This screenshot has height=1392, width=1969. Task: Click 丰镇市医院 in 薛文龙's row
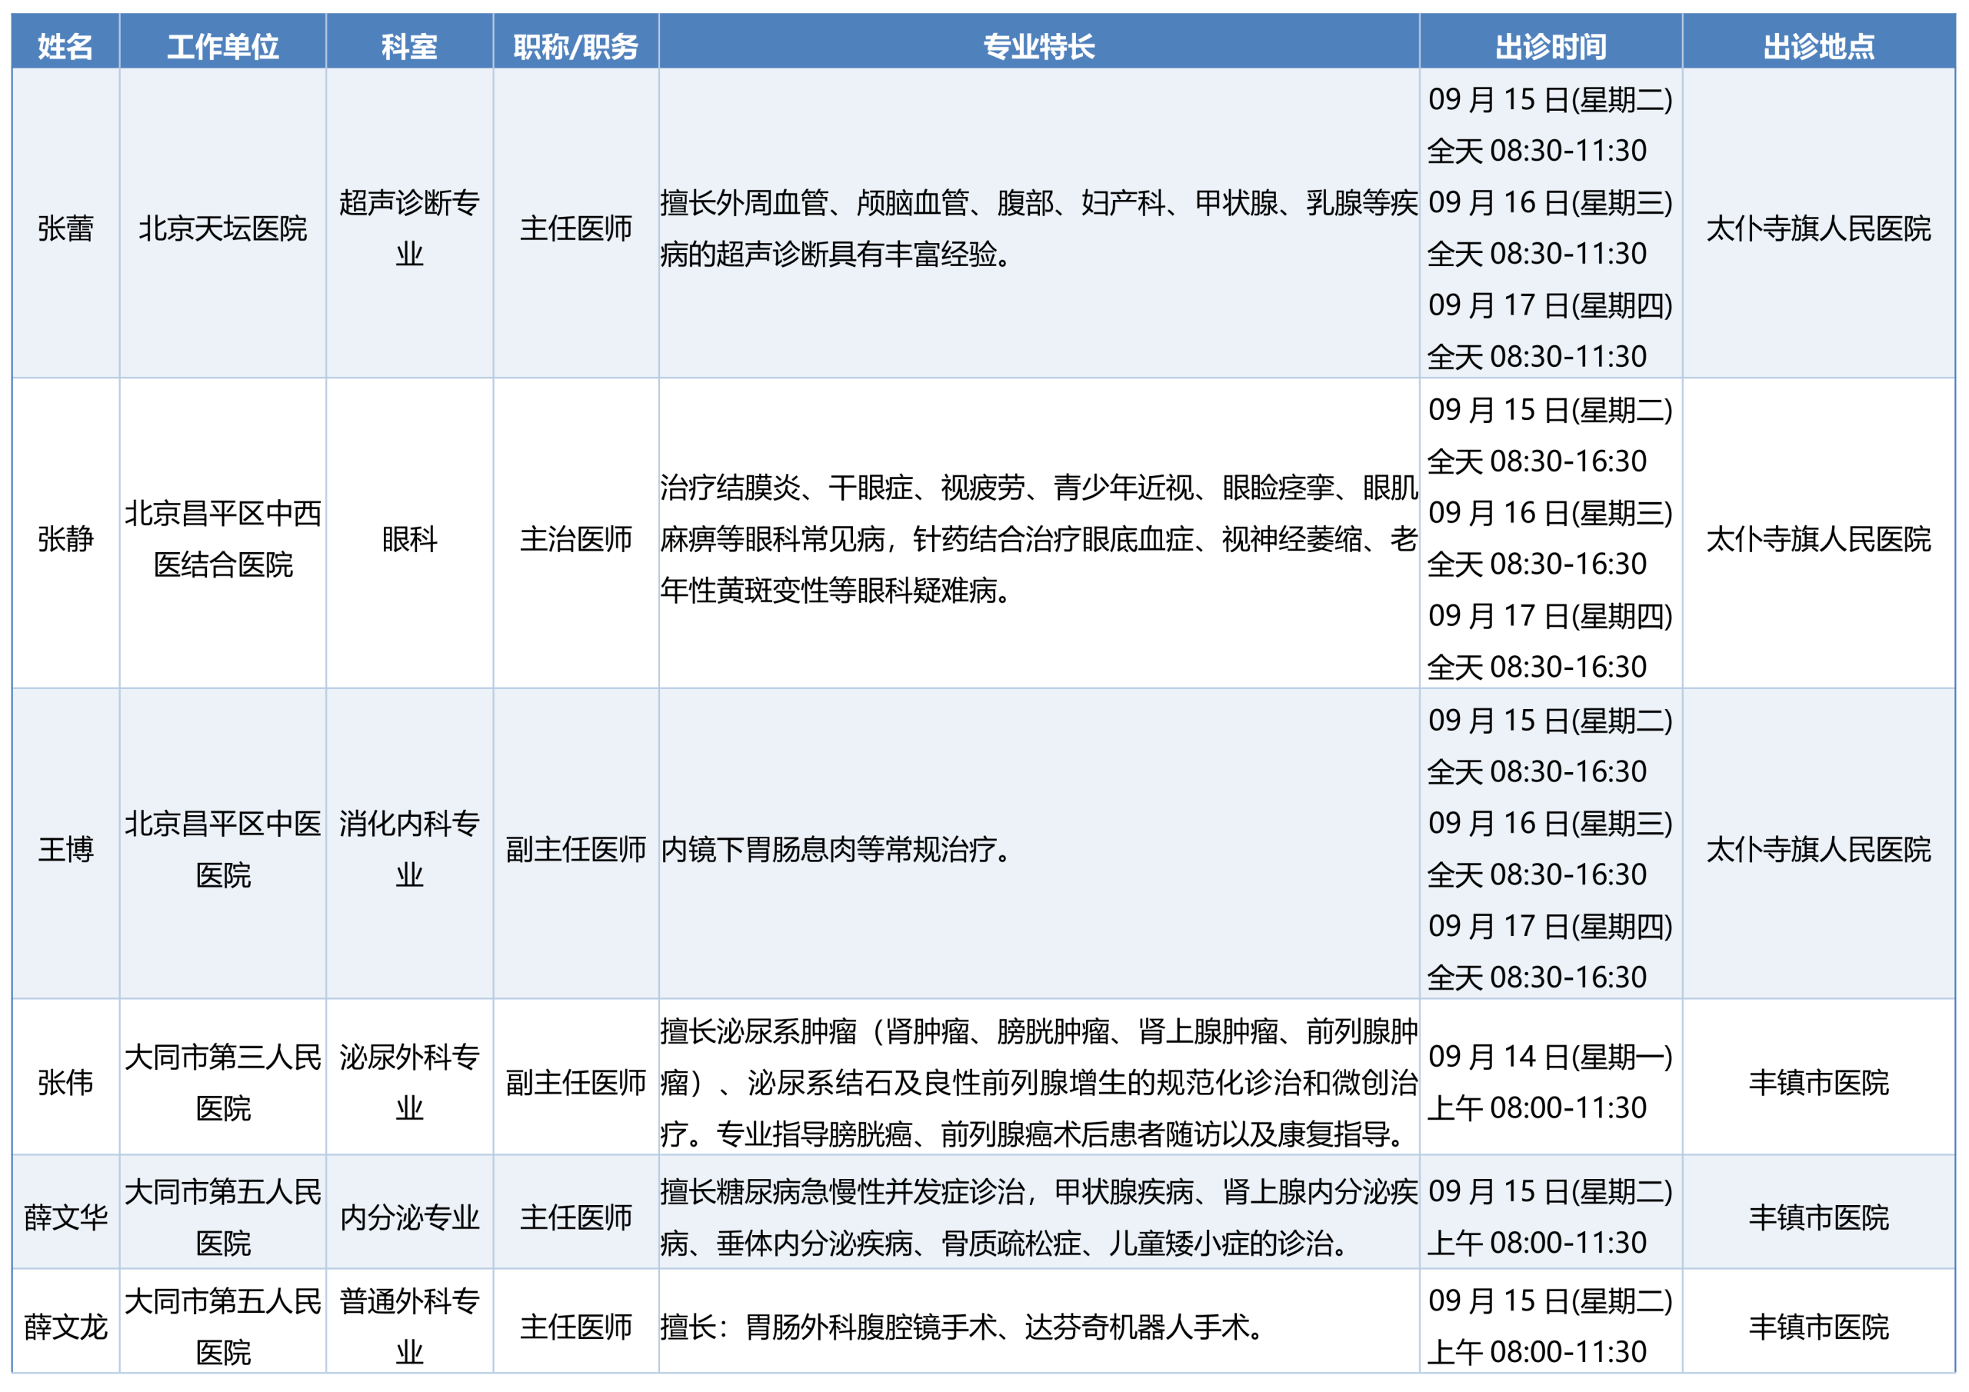[1818, 1327]
